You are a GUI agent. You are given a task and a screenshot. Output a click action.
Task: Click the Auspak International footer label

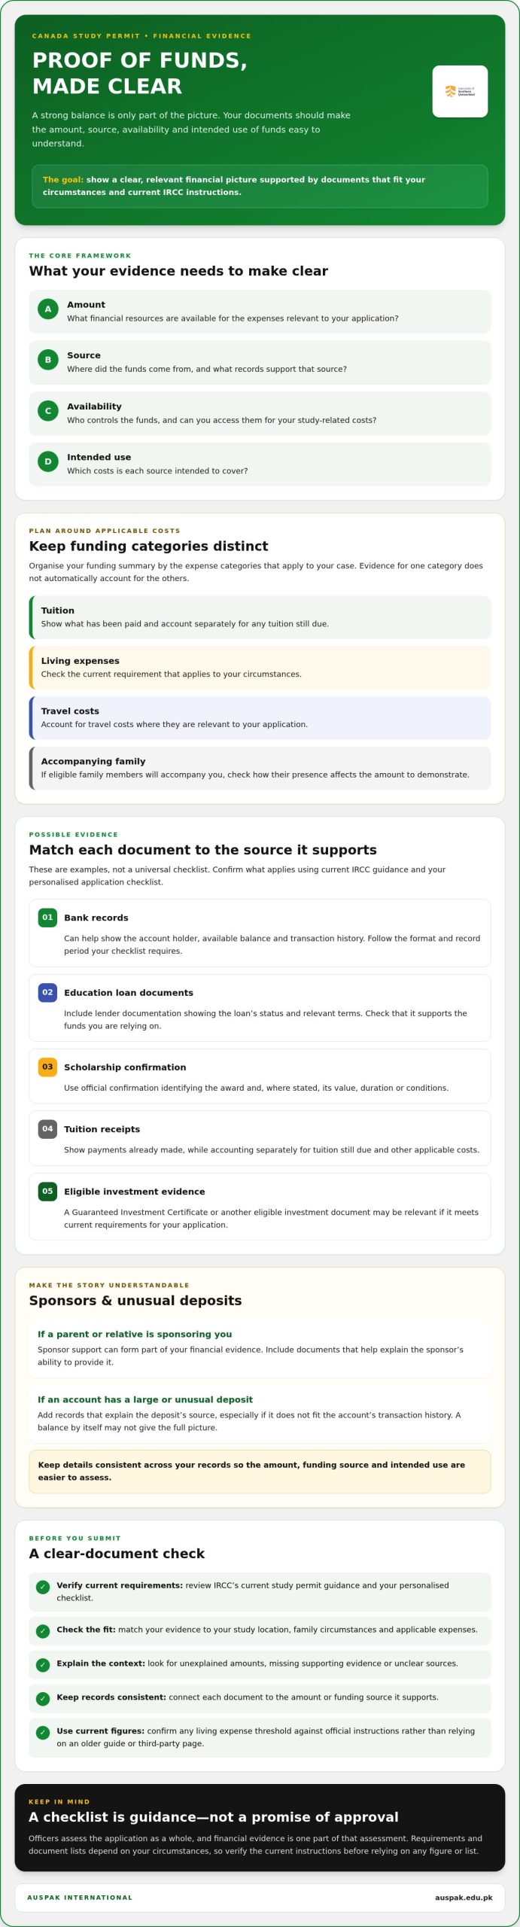click(80, 1898)
